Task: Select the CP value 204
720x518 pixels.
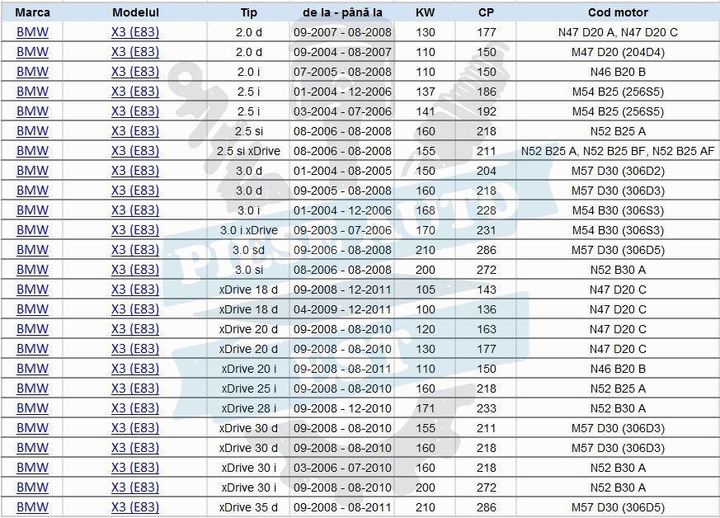Action: tap(486, 171)
